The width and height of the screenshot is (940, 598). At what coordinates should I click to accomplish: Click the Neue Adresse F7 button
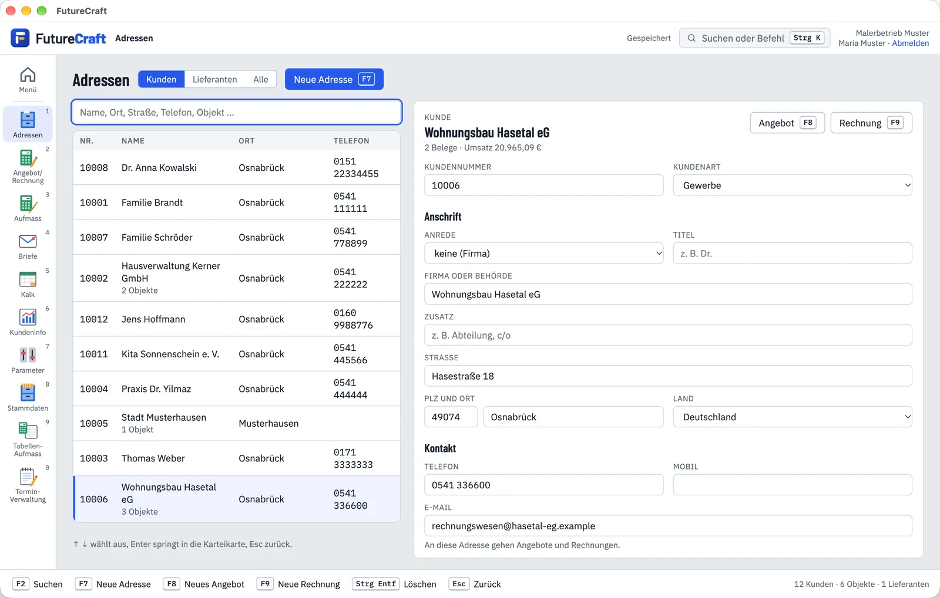(334, 79)
